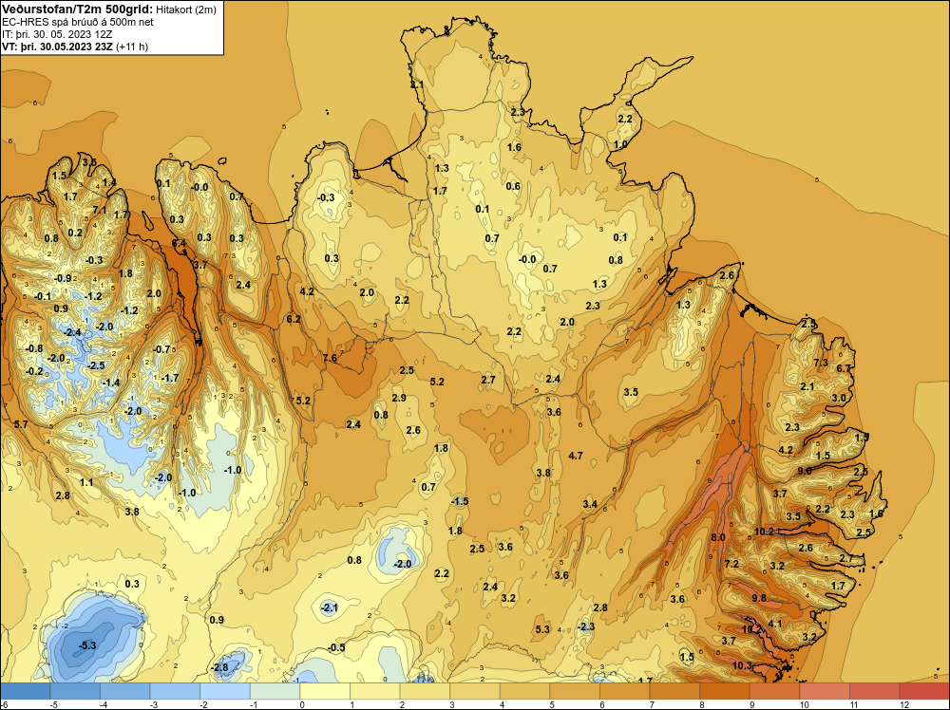Click the valid time "VT: þri. 30.05.2023 23Z"
The height and width of the screenshot is (710, 950).
click(57, 47)
